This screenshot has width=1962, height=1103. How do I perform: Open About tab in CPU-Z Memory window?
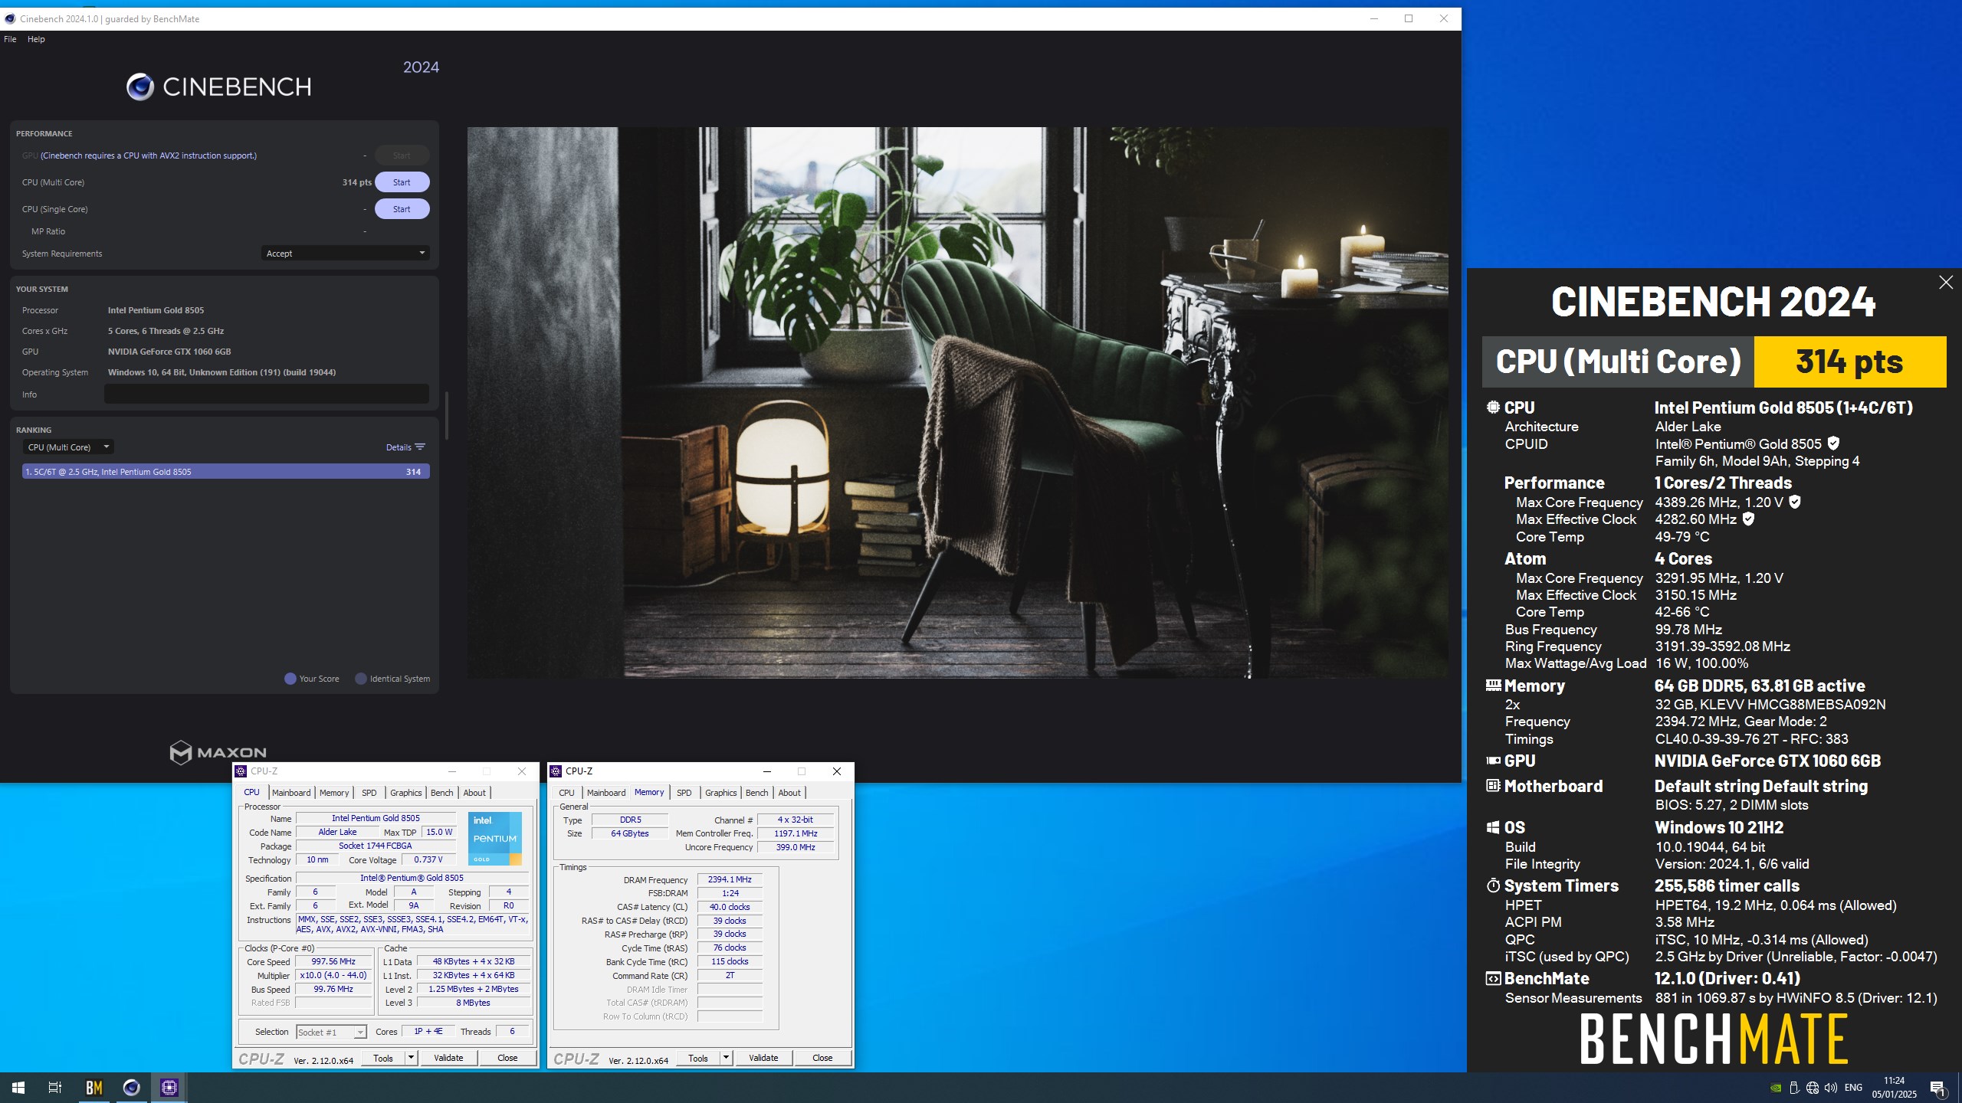point(789,793)
